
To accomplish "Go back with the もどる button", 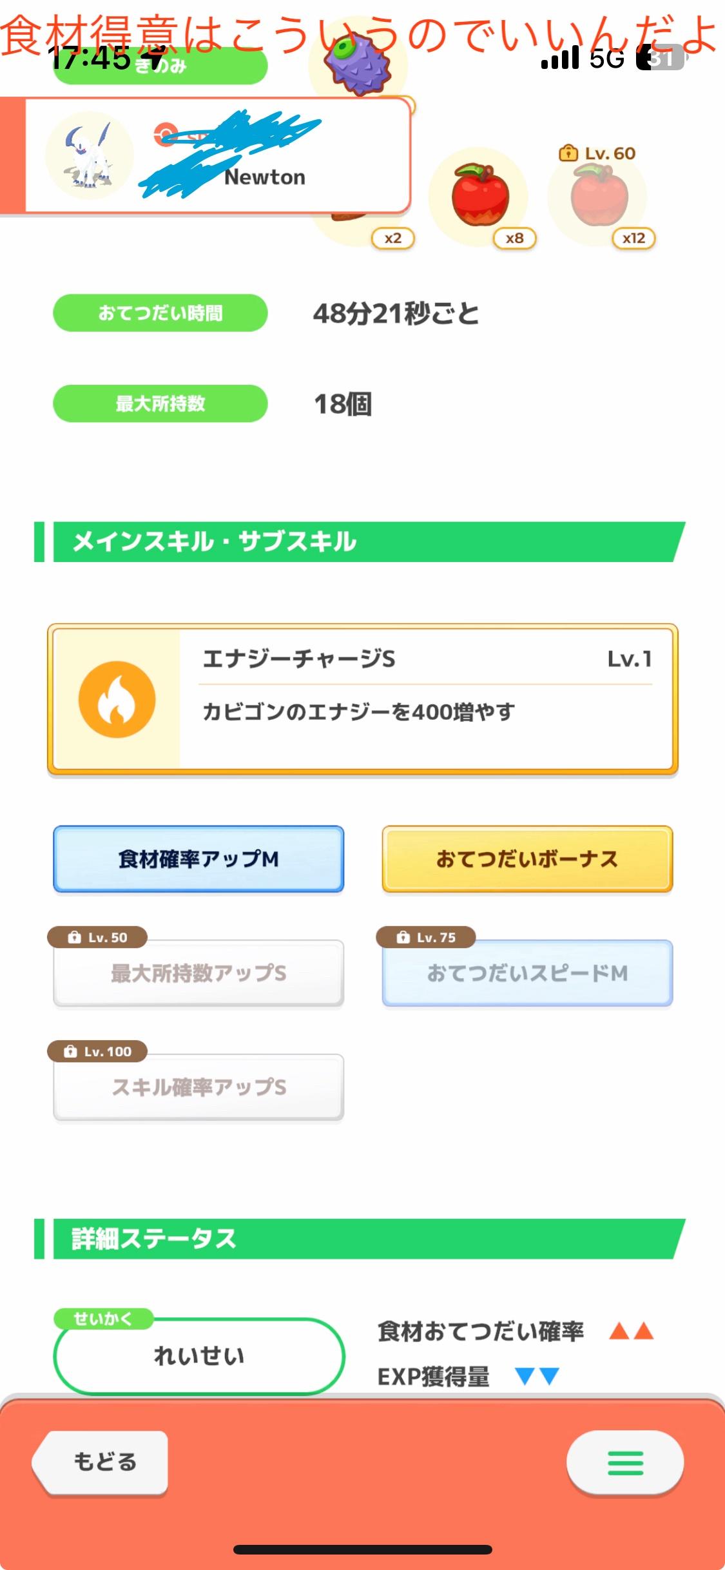I will coord(102,1462).
